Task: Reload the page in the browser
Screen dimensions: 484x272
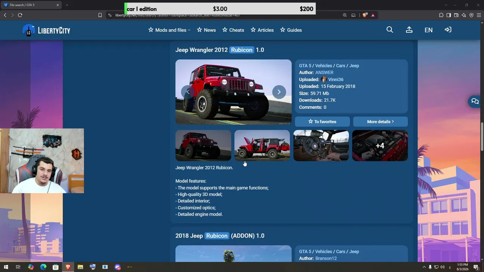Action: coord(20,15)
